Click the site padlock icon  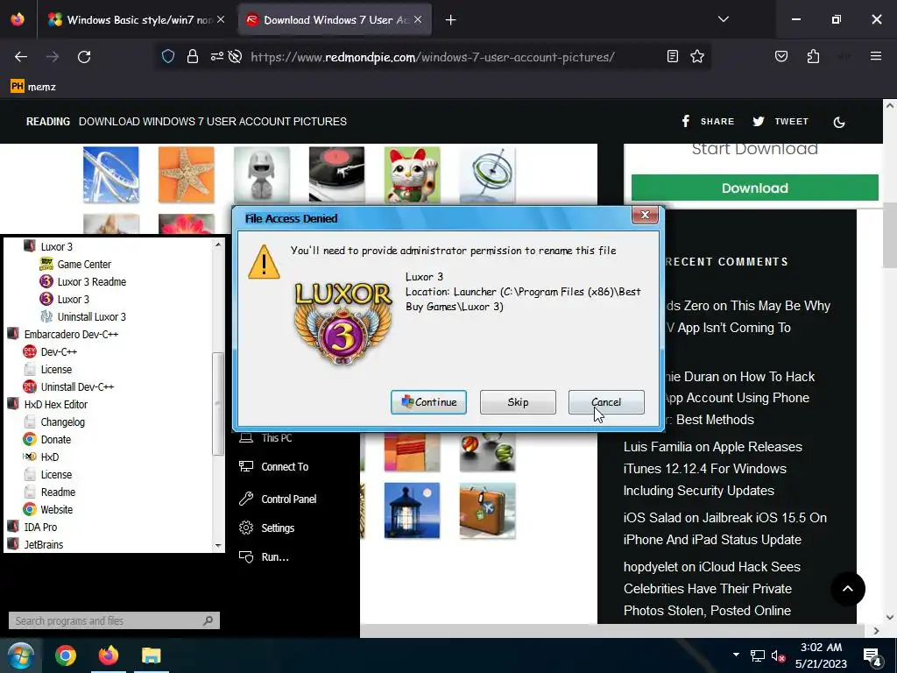(x=193, y=57)
